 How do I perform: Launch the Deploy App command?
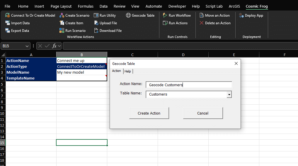(251, 15)
